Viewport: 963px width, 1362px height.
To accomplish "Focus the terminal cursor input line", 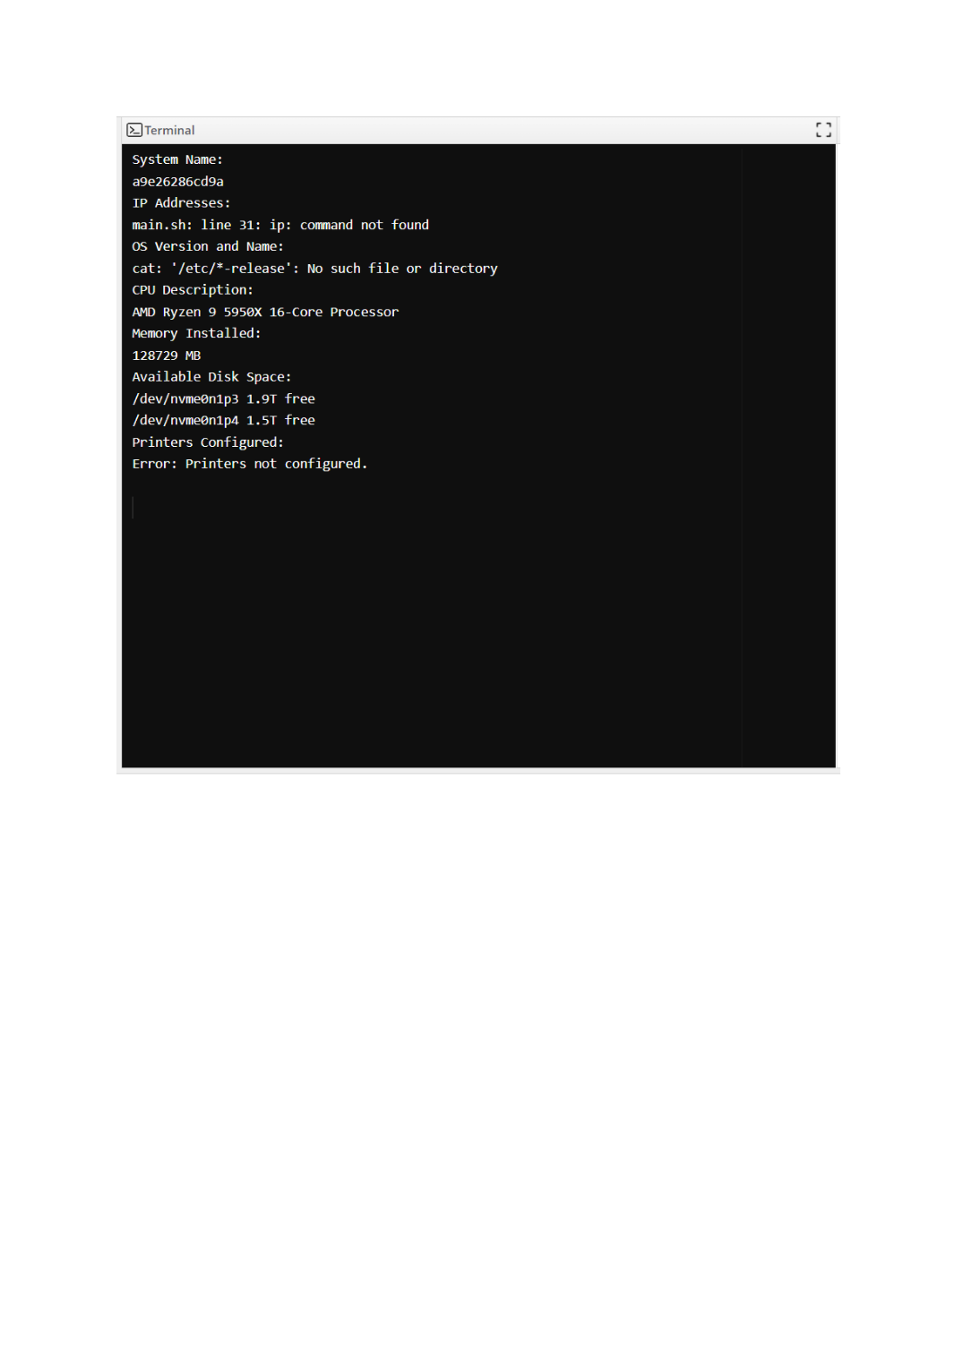I will coord(133,508).
